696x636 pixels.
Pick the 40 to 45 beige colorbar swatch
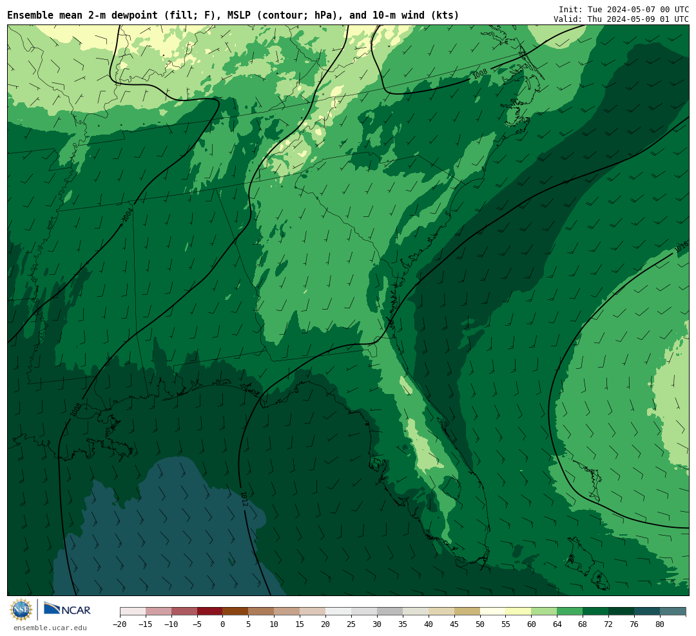[x=441, y=612]
